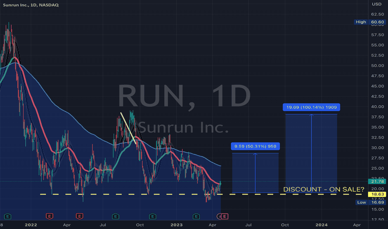Screen dimensions: 388x229
Task: Select the High 60.60 price label
Action: pos(370,22)
